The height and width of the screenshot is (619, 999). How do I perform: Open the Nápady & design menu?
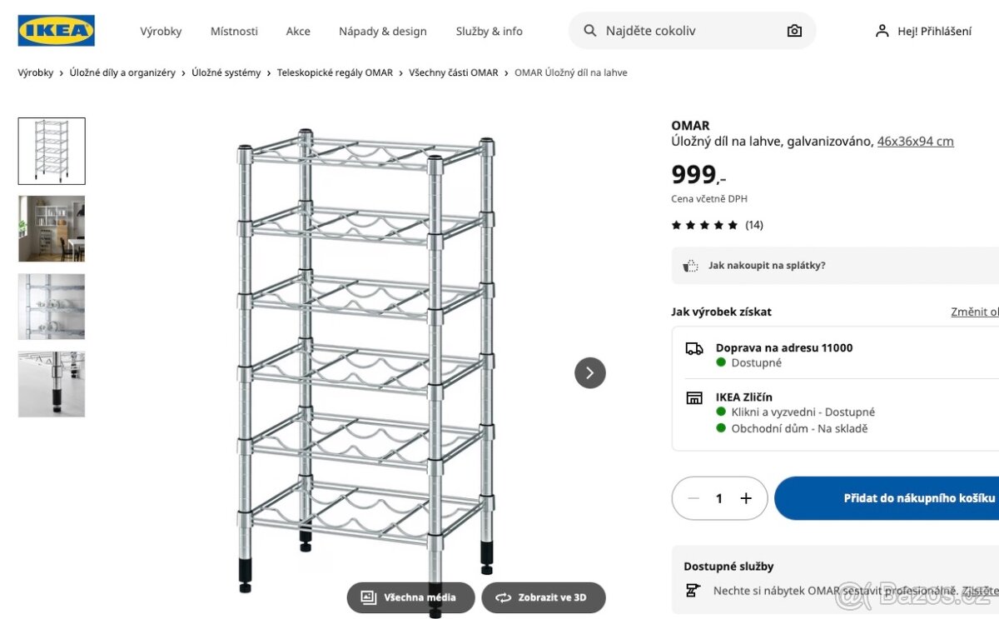pyautogui.click(x=382, y=31)
